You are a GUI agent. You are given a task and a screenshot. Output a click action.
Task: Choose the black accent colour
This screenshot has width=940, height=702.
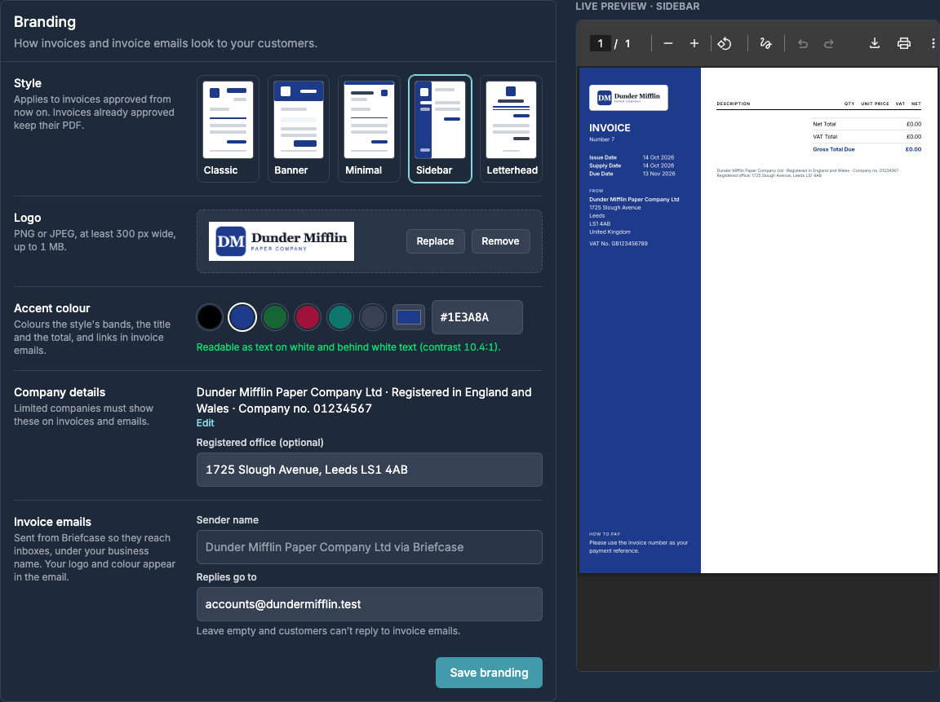point(210,317)
